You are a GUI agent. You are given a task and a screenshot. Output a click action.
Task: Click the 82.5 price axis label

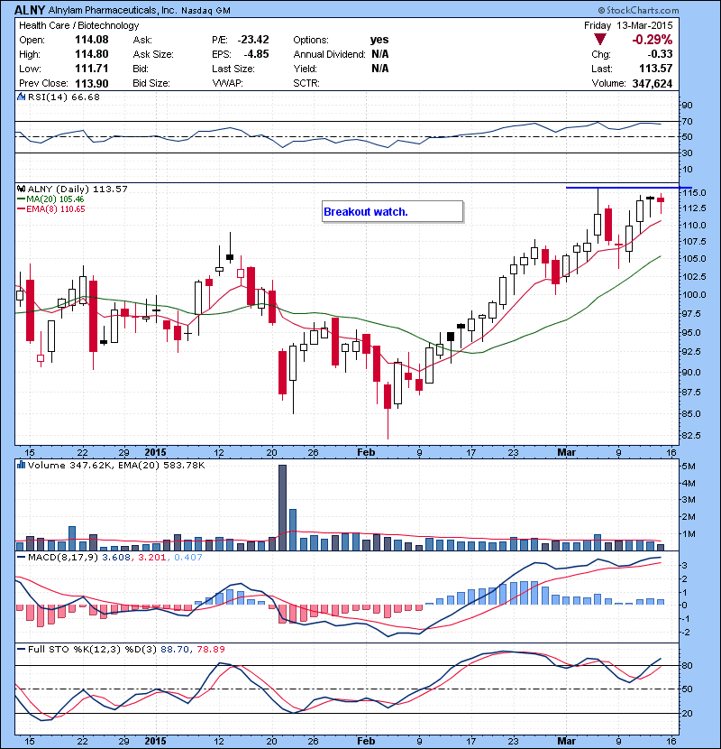coord(691,436)
